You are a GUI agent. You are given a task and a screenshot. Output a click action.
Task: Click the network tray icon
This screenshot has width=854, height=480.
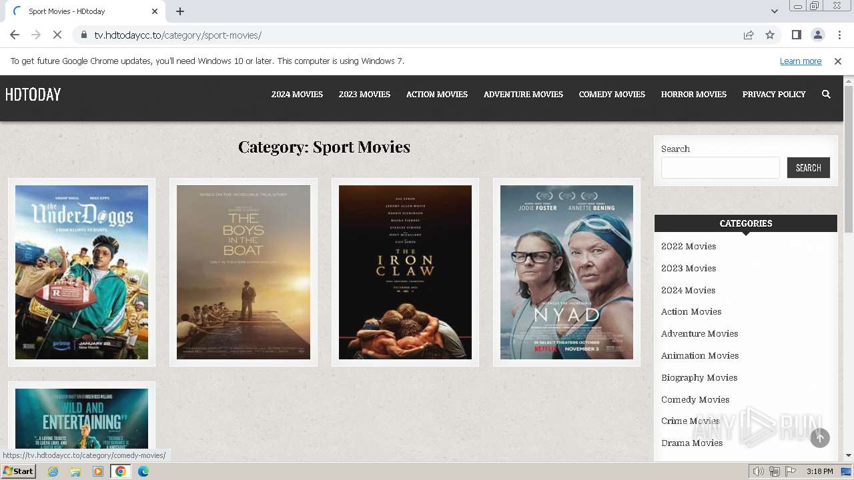775,471
